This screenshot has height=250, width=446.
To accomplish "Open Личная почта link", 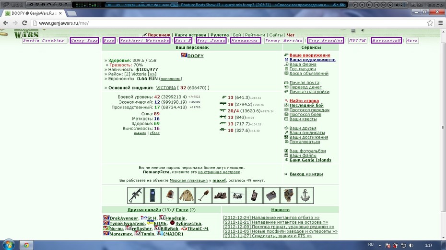I will pyautogui.click(x=305, y=83).
